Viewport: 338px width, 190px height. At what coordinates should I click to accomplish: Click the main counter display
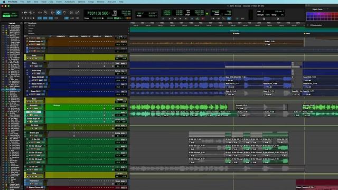click(97, 13)
